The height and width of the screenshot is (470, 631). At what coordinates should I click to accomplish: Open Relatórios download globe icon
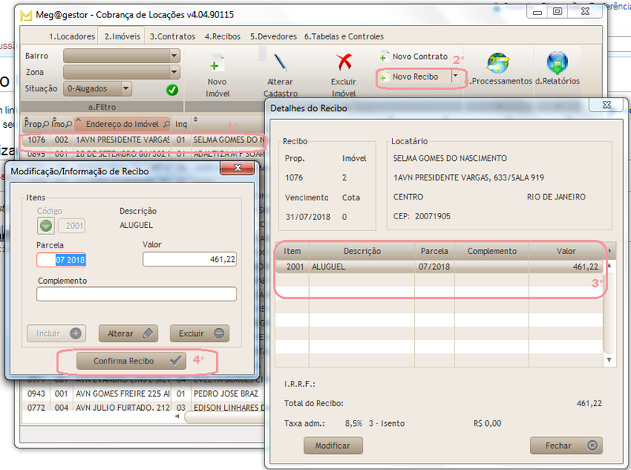point(558,63)
